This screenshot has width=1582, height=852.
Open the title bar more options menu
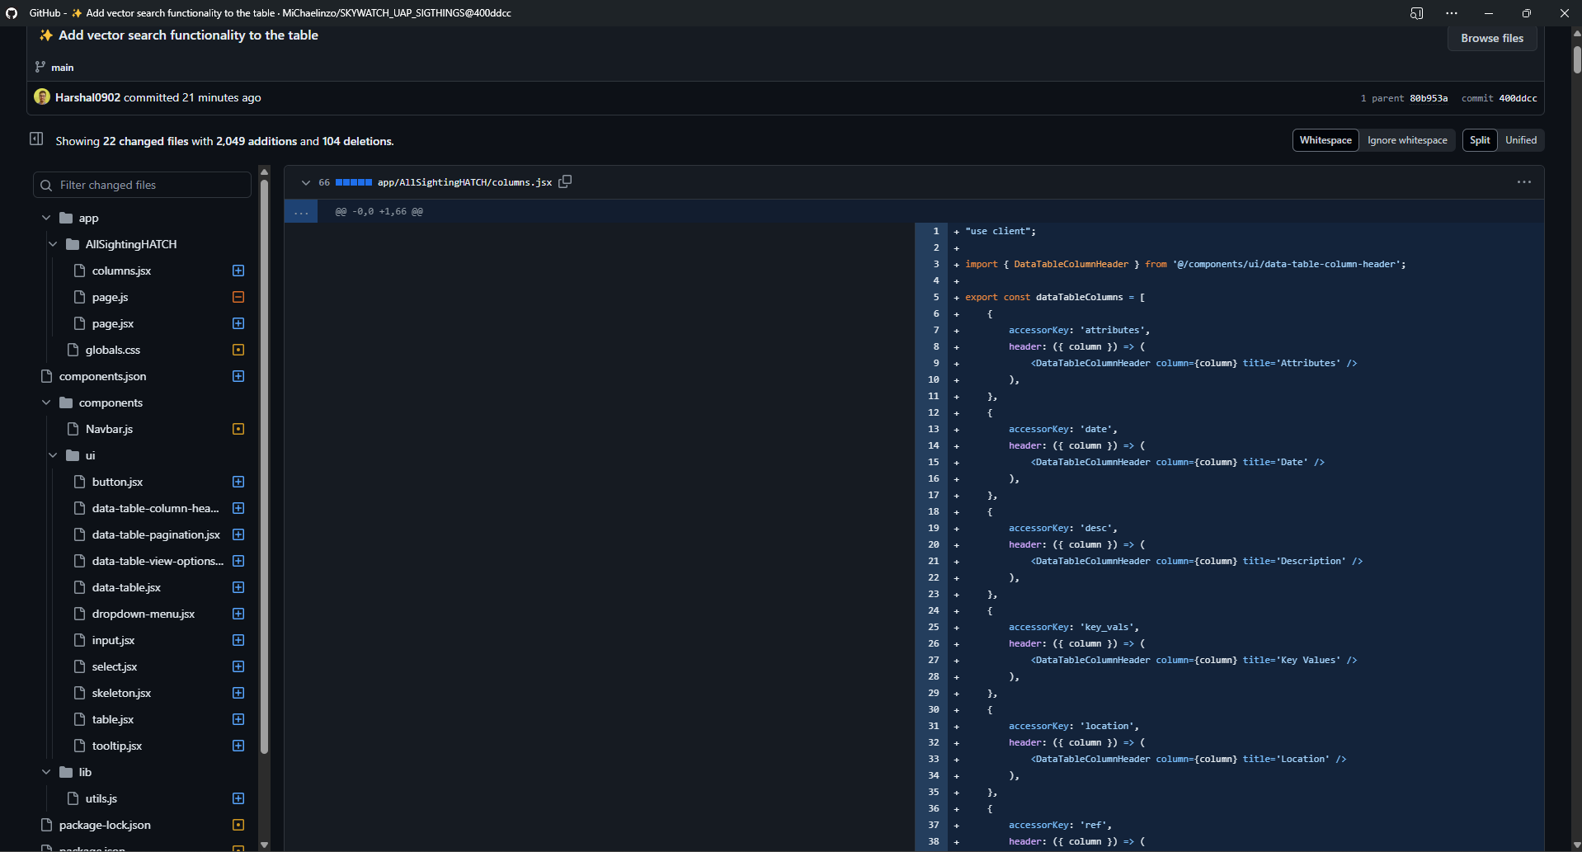(1452, 13)
